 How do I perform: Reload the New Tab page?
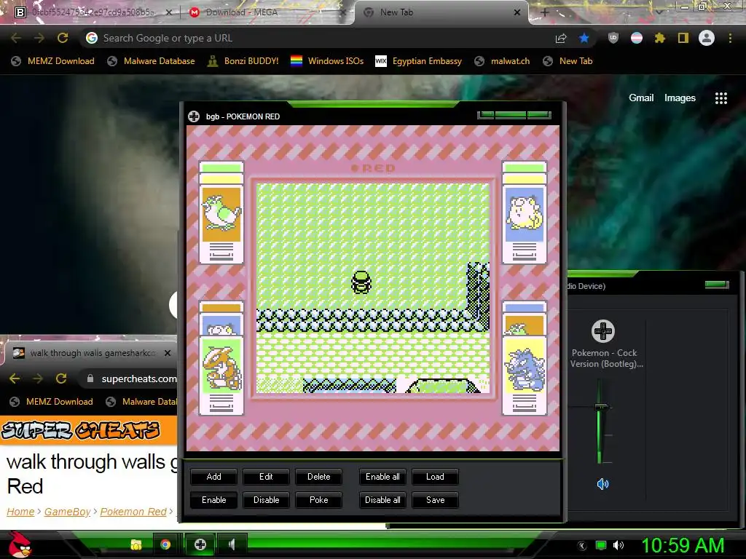pos(63,38)
